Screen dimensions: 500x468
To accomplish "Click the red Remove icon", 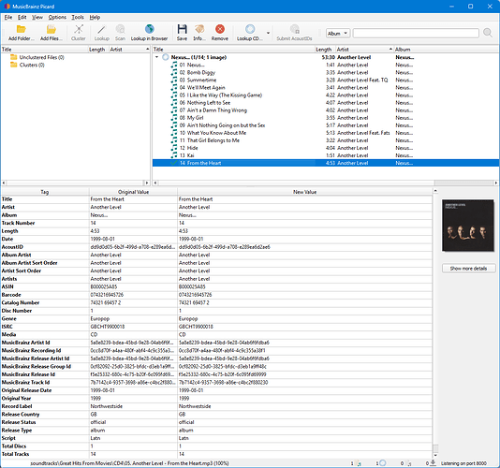I will (220, 29).
